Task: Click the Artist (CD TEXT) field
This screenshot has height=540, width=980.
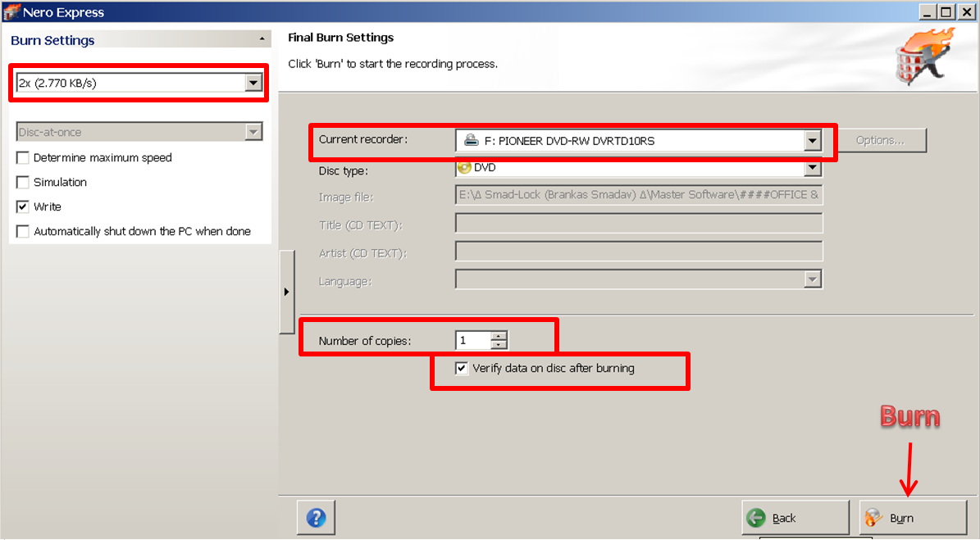Action: tap(639, 251)
